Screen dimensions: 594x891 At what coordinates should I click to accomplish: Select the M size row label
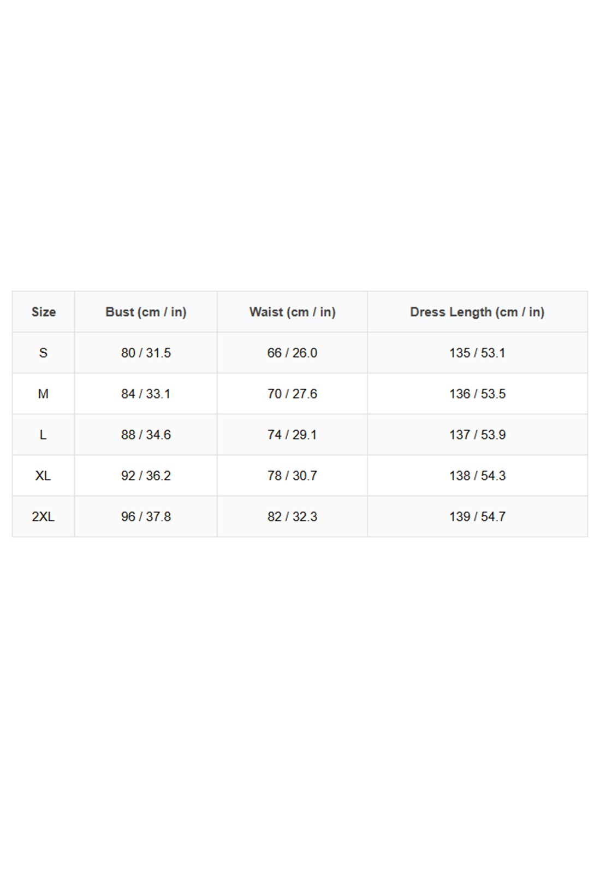tap(43, 394)
